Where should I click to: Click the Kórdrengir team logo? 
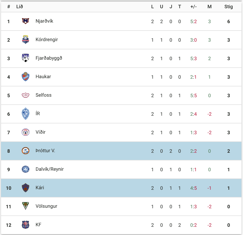click(x=26, y=40)
